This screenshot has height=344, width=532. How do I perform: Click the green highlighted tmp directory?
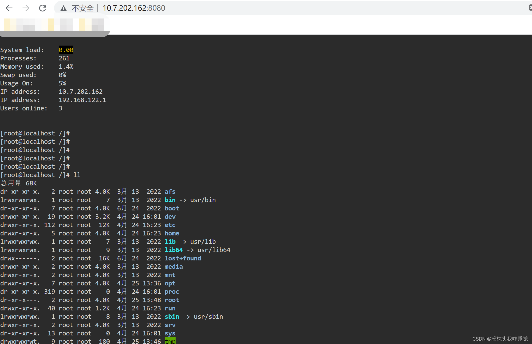tap(170, 341)
